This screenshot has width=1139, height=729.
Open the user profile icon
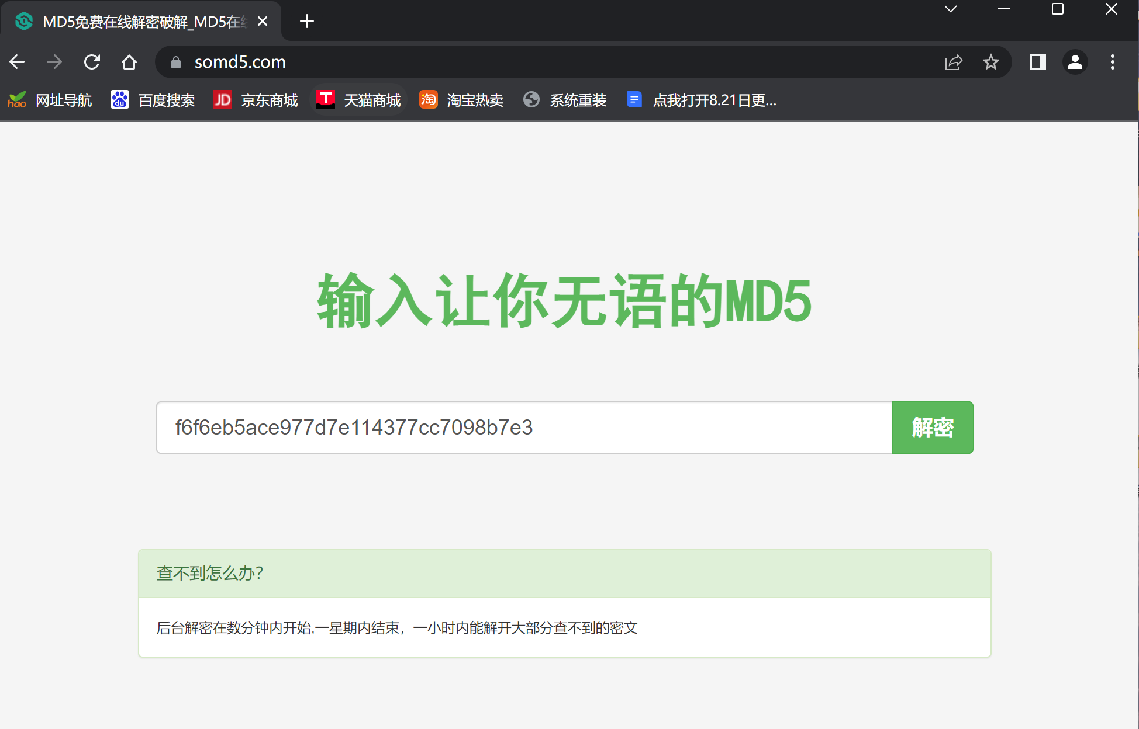(1075, 62)
